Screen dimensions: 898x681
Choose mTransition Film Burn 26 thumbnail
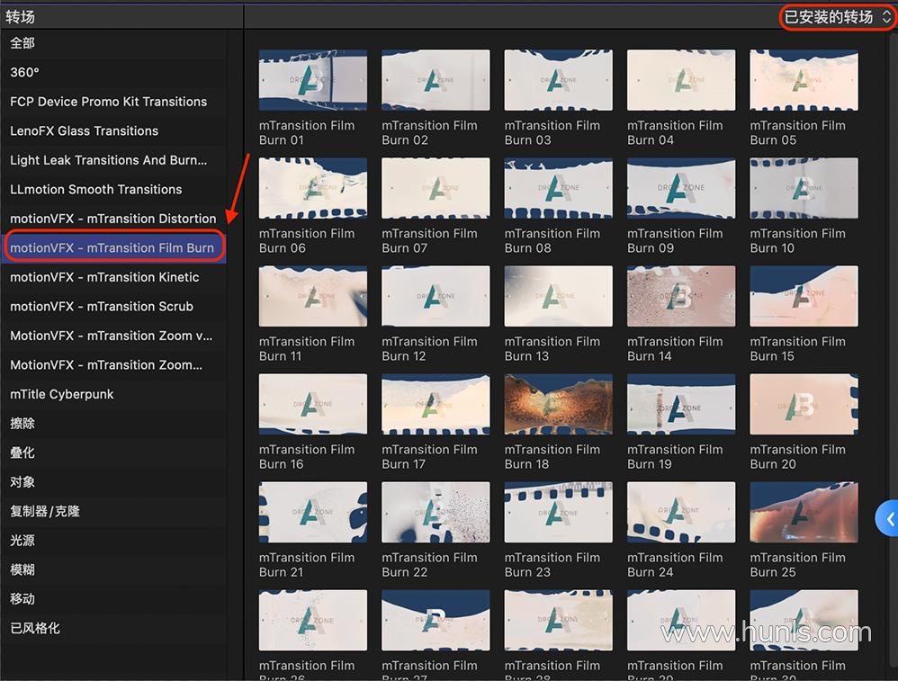[313, 620]
